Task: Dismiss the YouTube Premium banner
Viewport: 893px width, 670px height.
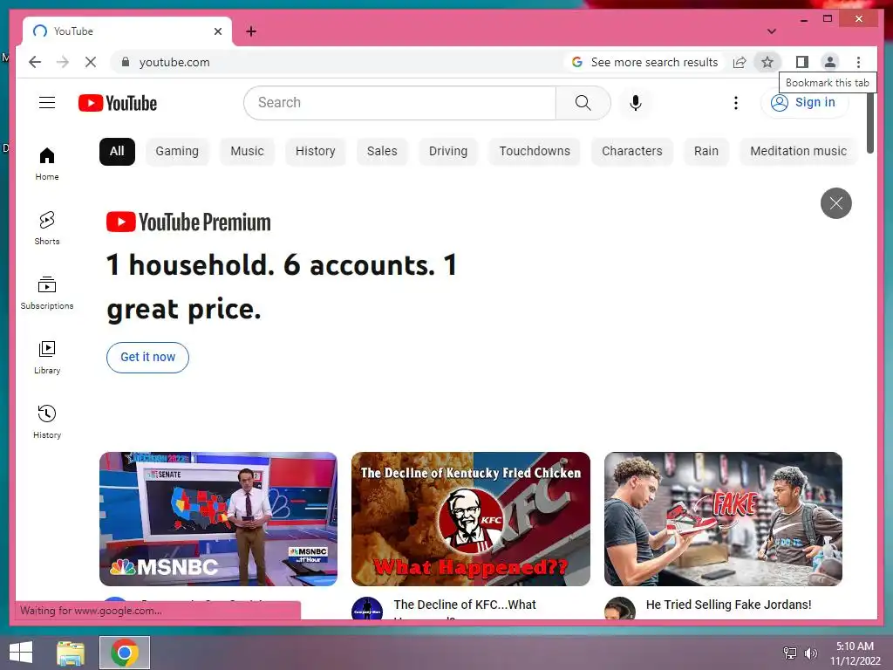Action: pyautogui.click(x=835, y=202)
